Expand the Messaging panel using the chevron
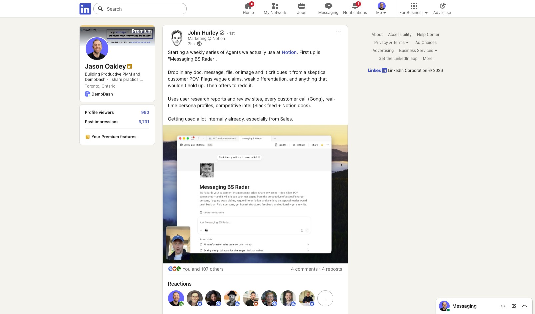535x314 pixels. pyautogui.click(x=524, y=306)
